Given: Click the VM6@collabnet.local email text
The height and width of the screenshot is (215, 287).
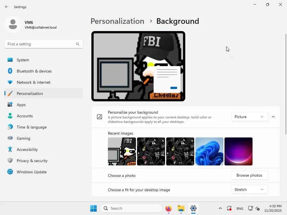Looking at the screenshot, I should pos(41,27).
